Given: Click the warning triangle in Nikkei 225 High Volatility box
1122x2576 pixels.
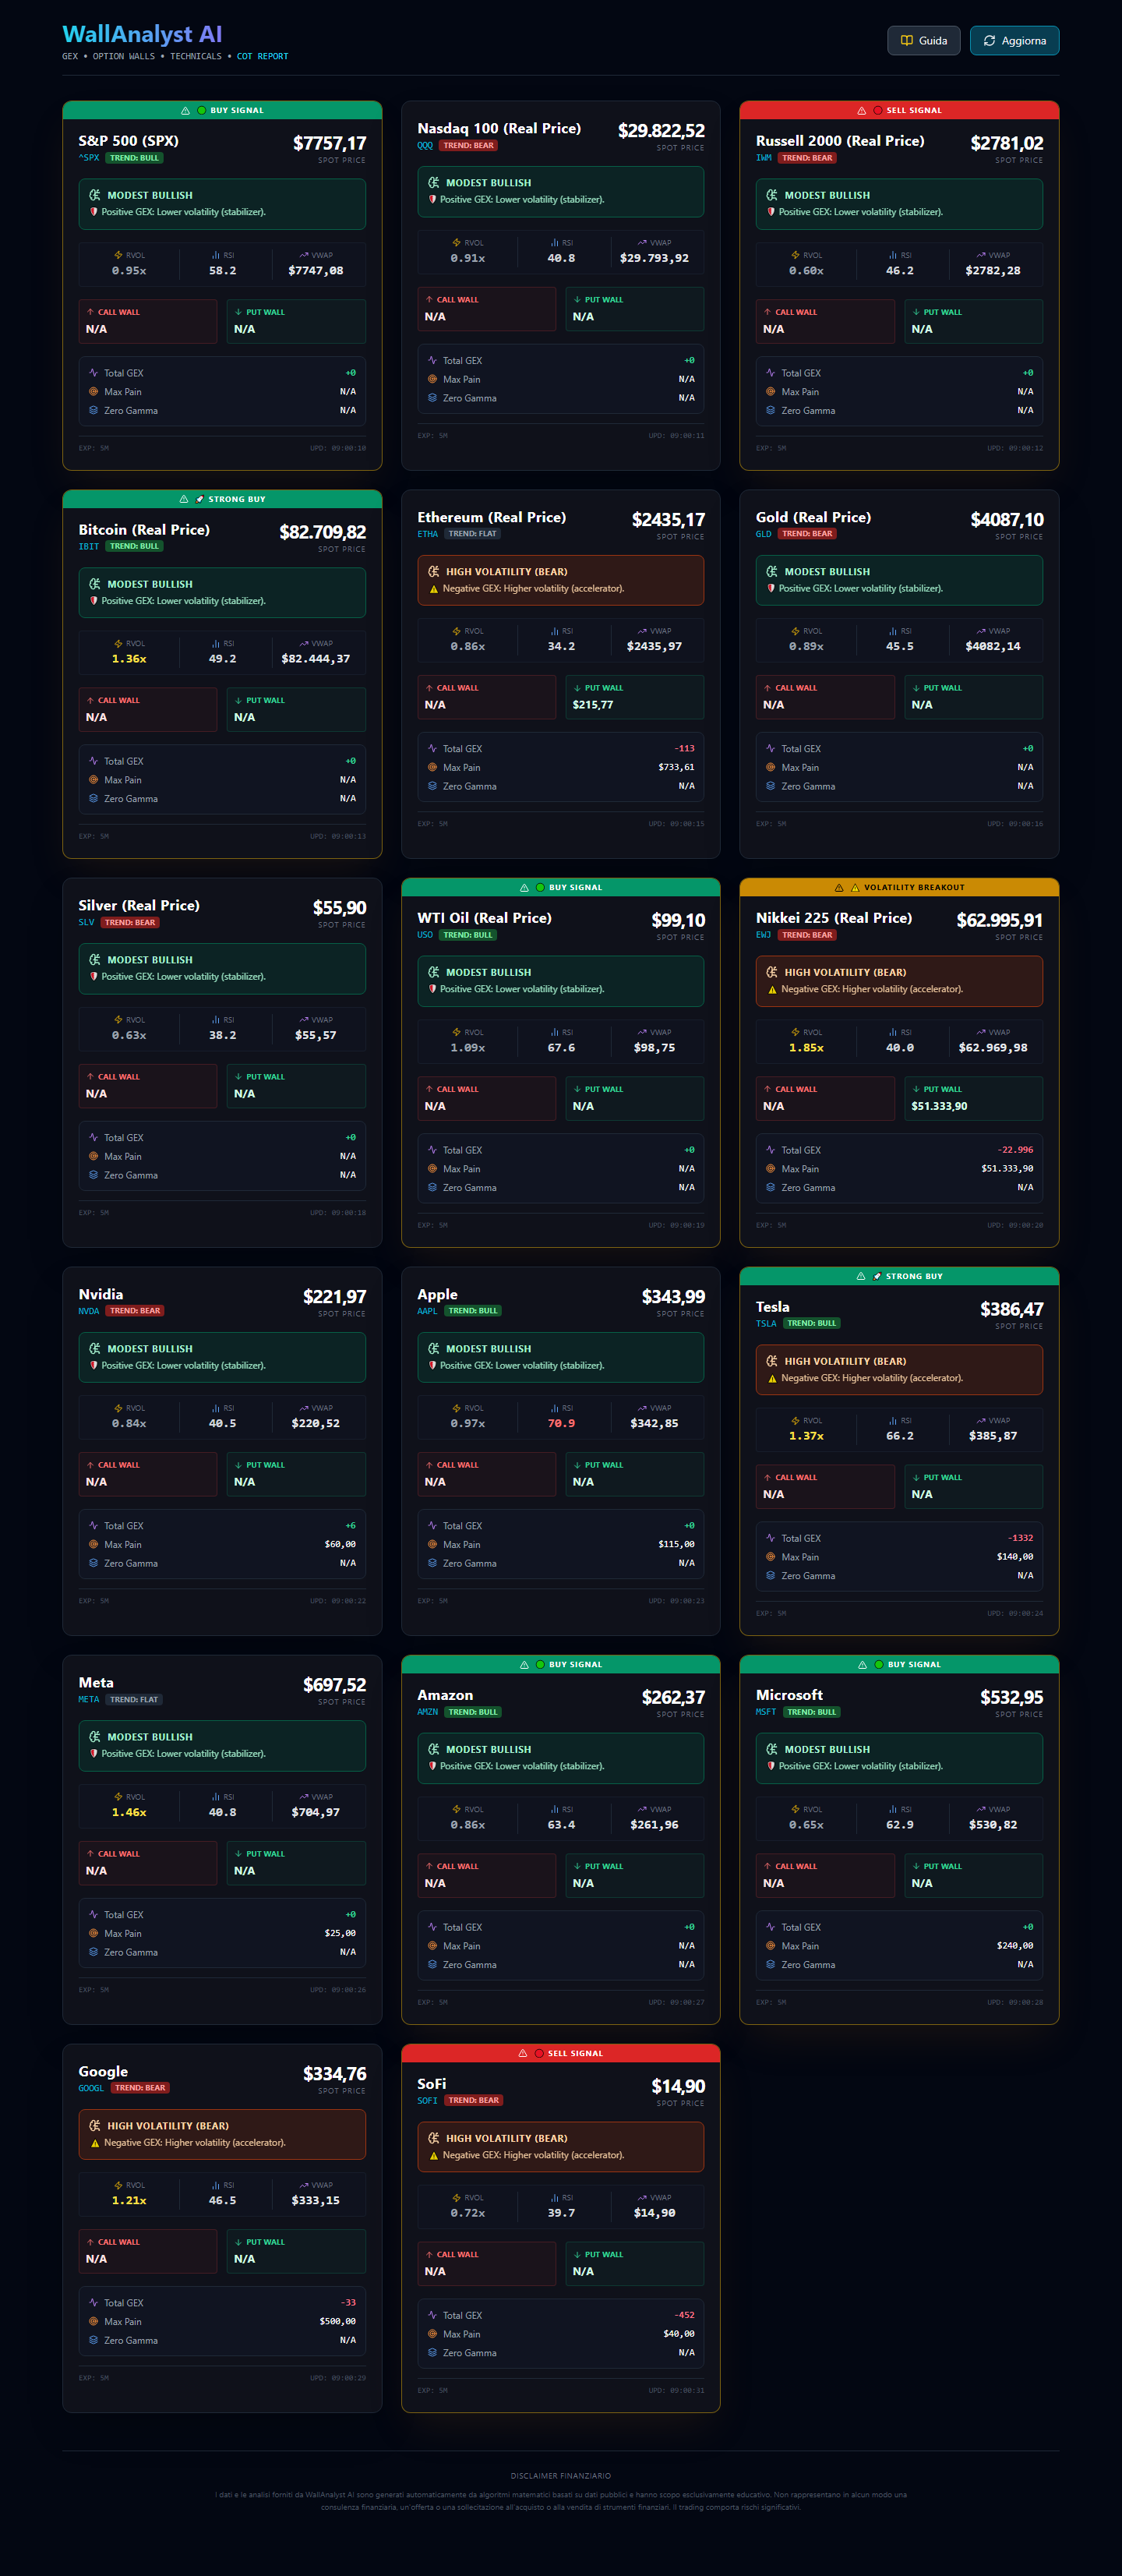Looking at the screenshot, I should pyautogui.click(x=772, y=990).
